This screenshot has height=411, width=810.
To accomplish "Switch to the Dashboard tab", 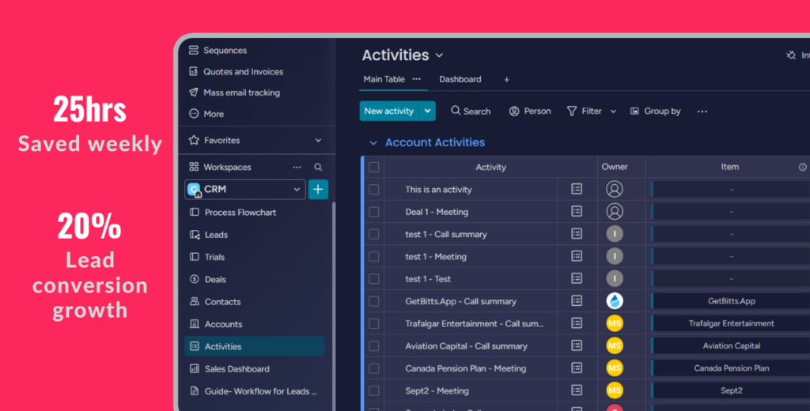I will 460,79.
